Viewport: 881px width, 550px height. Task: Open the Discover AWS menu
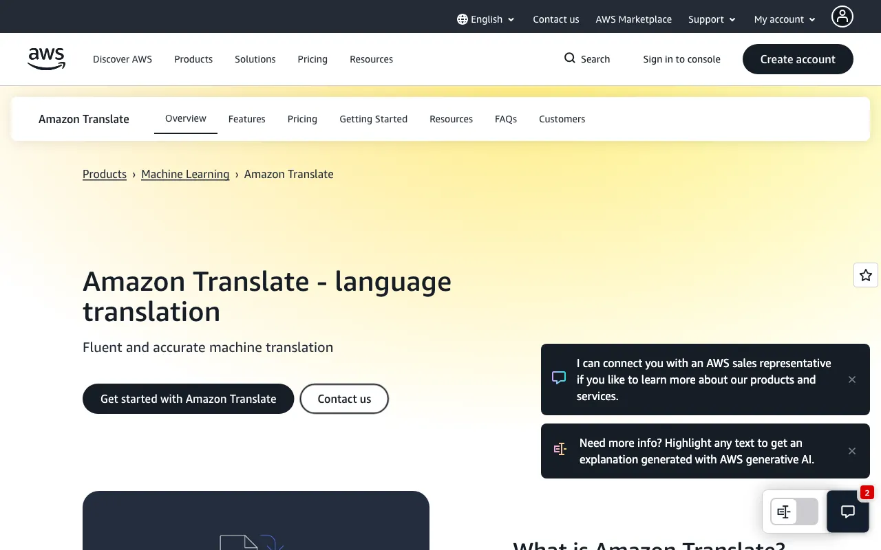pyautogui.click(x=123, y=59)
